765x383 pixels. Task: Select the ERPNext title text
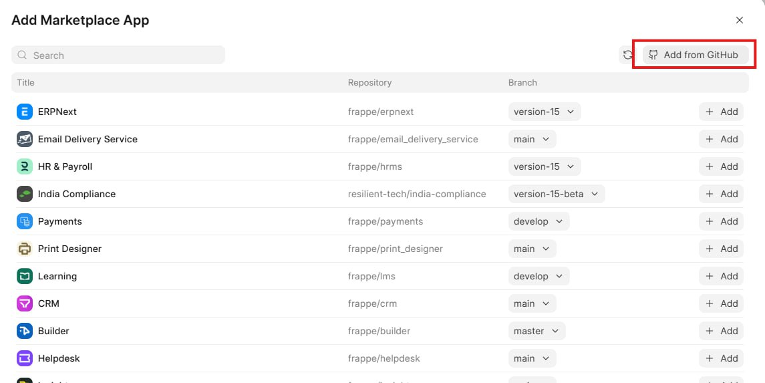coord(57,112)
